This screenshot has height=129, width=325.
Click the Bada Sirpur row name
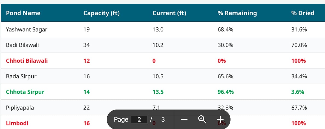[x=21, y=76]
